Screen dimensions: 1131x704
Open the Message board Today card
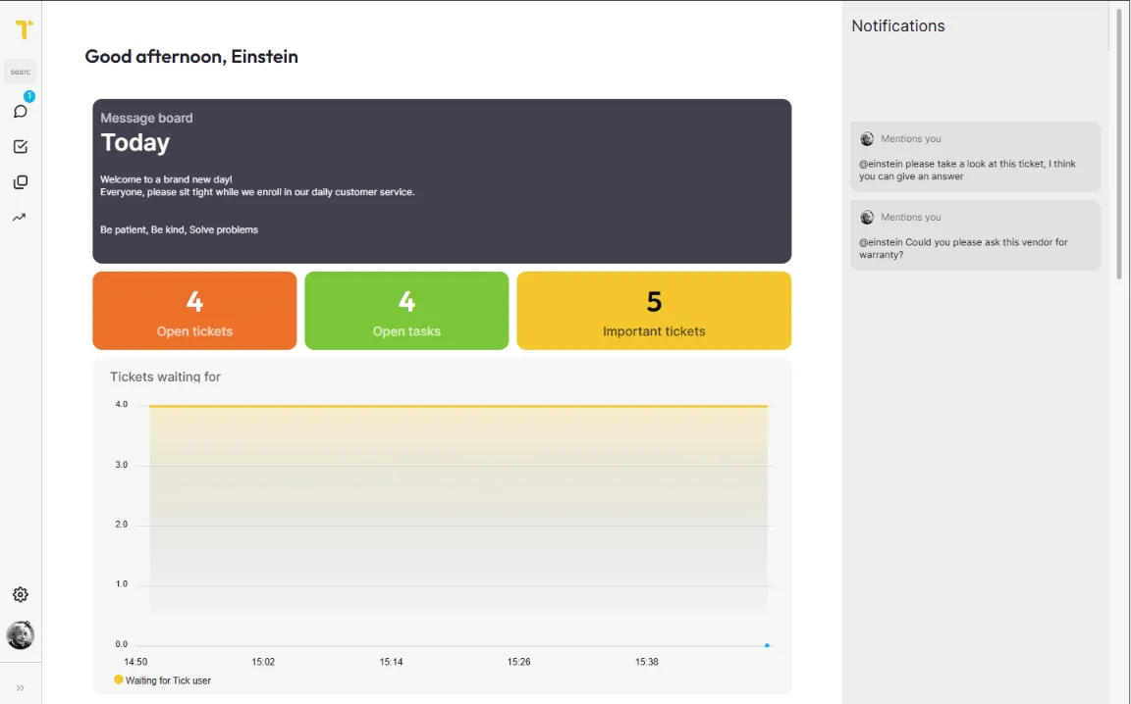(x=442, y=180)
